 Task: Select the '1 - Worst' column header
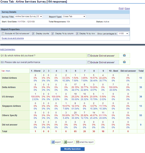[x=36, y=71]
